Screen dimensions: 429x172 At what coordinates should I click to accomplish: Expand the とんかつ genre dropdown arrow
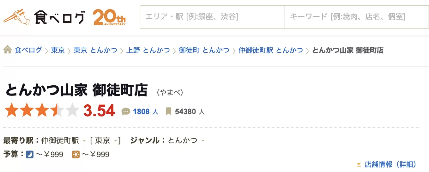pos(203,141)
